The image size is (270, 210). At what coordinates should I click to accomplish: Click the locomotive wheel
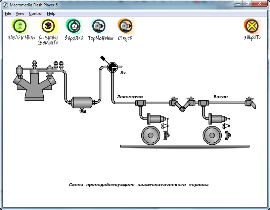151,135
